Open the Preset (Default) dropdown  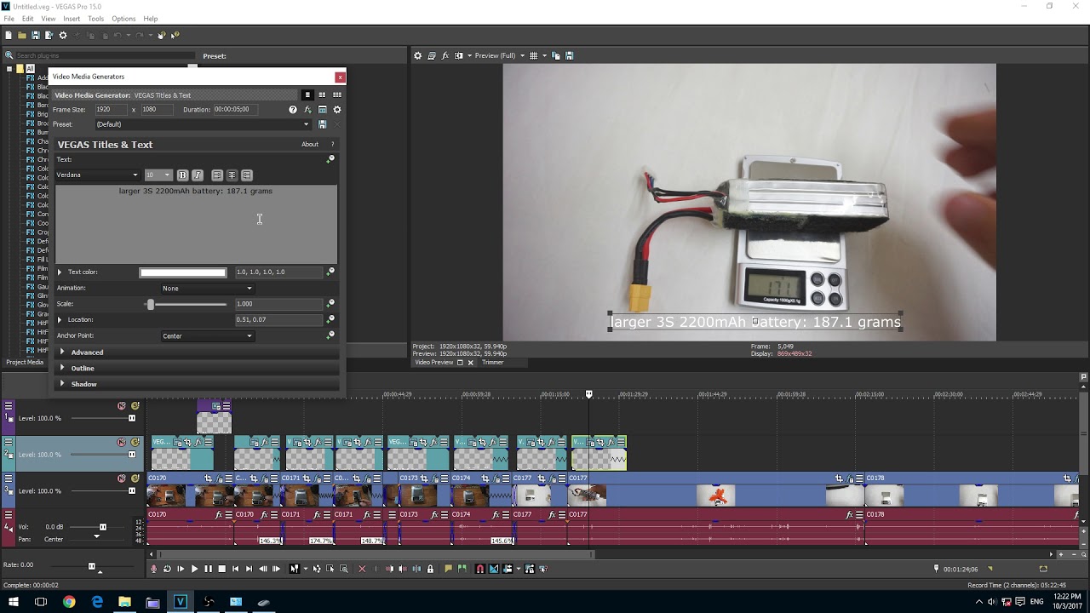click(203, 124)
